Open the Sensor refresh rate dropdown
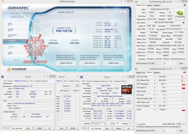188x134 pixels. point(180,124)
